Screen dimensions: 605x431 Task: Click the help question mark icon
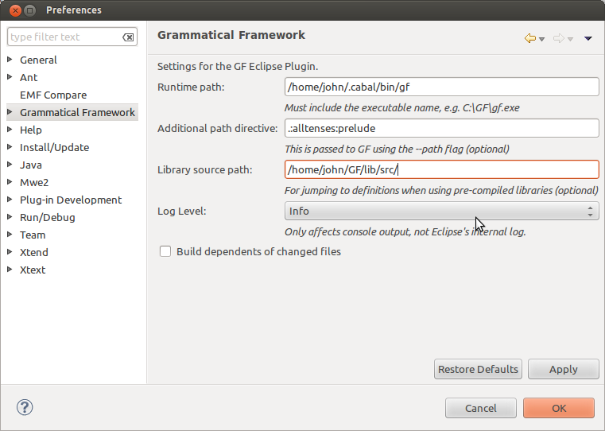point(24,408)
